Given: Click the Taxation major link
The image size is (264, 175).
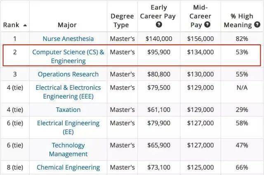Looking at the screenshot, I should coord(68,110).
